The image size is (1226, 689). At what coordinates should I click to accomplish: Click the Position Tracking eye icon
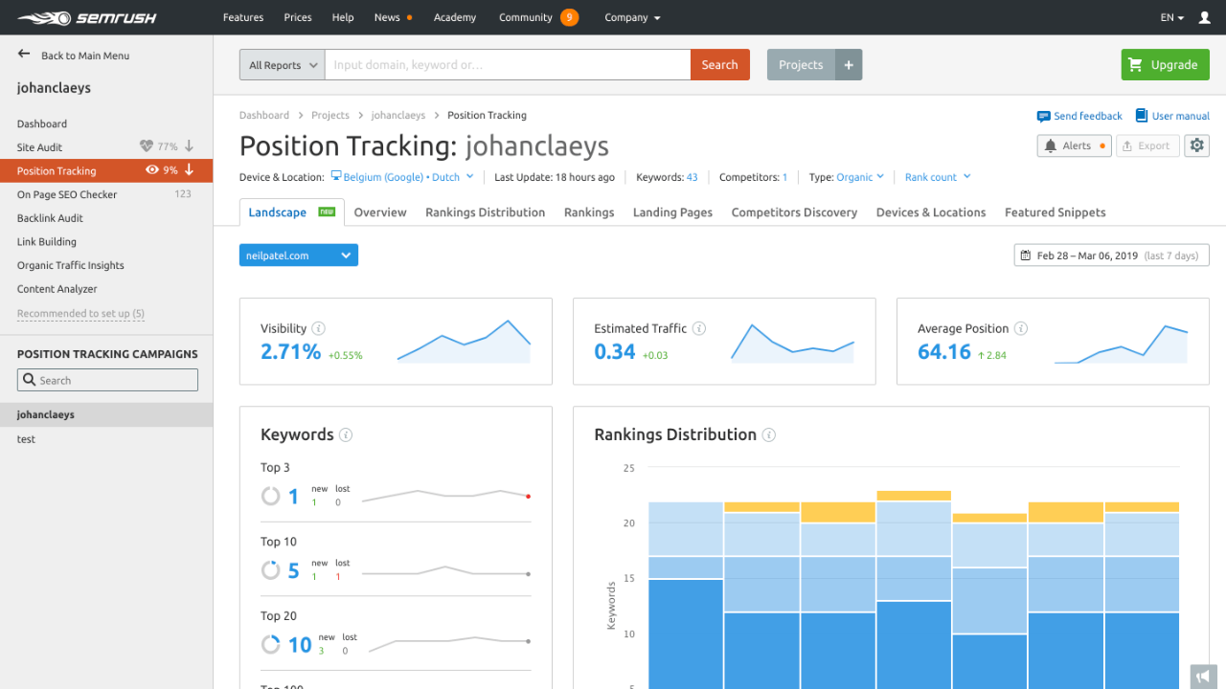coord(151,170)
